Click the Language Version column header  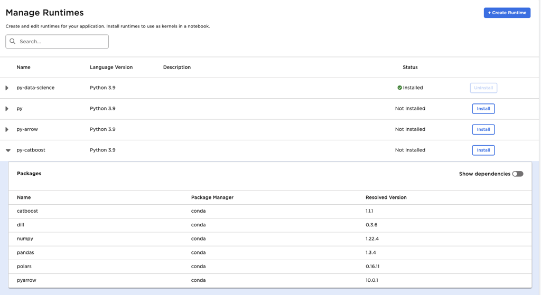[x=111, y=67]
